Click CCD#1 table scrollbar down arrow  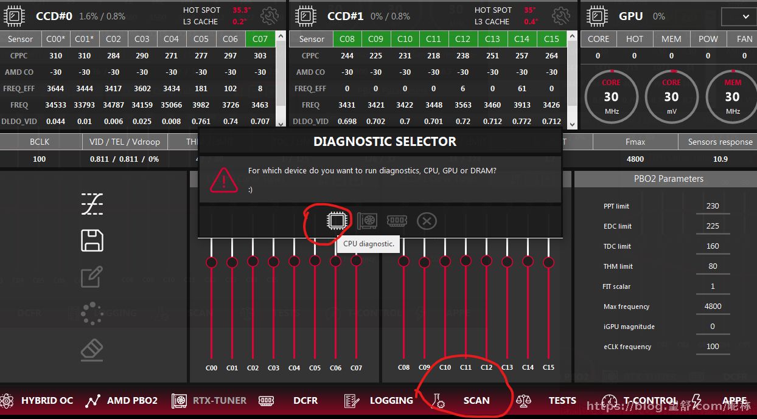[x=572, y=123]
